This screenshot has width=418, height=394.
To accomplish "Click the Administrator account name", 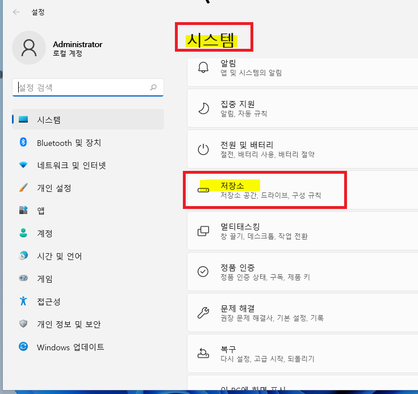I will [x=78, y=44].
